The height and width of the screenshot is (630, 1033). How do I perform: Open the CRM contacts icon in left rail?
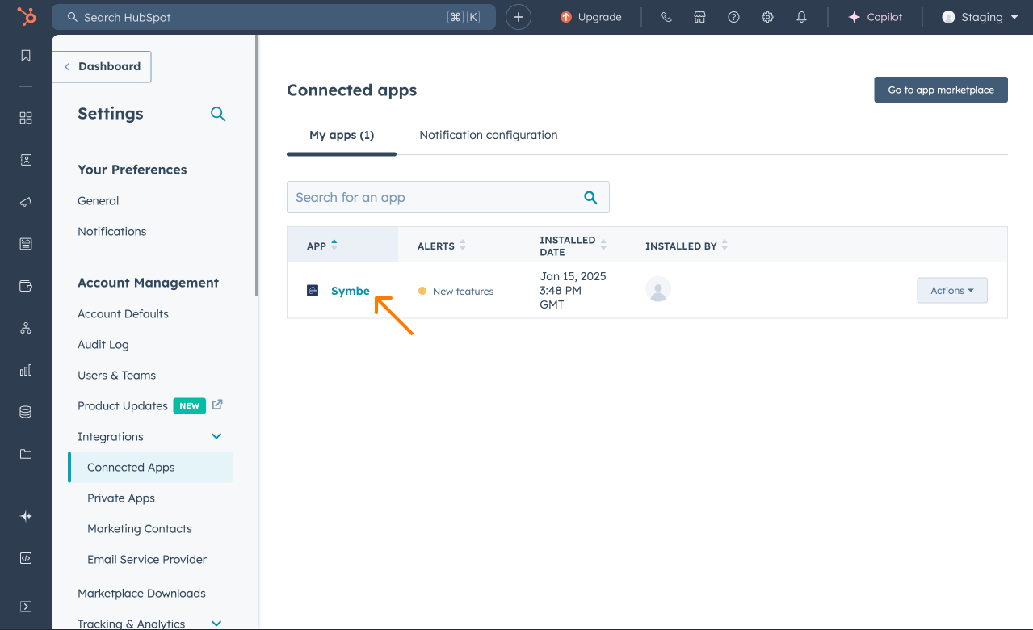coord(26,160)
